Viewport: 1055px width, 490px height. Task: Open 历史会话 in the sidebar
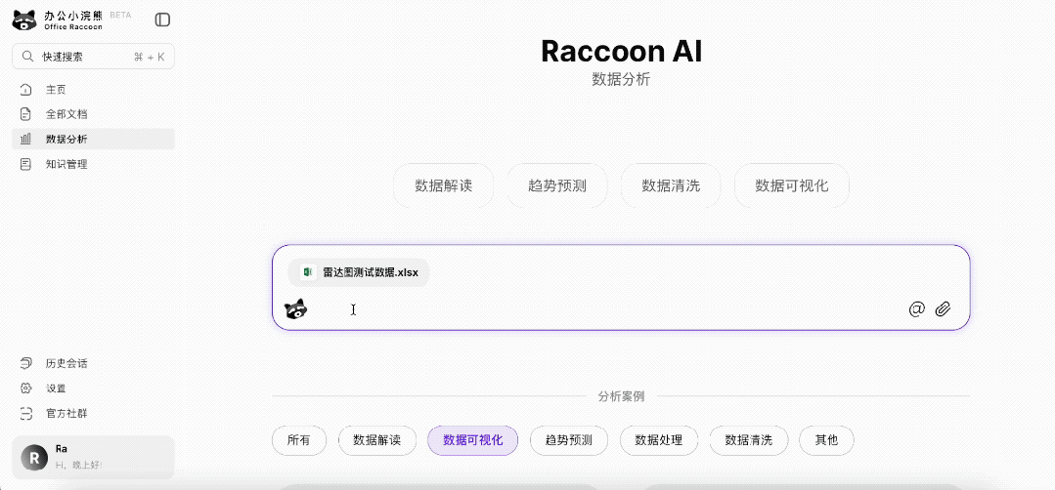[94, 363]
